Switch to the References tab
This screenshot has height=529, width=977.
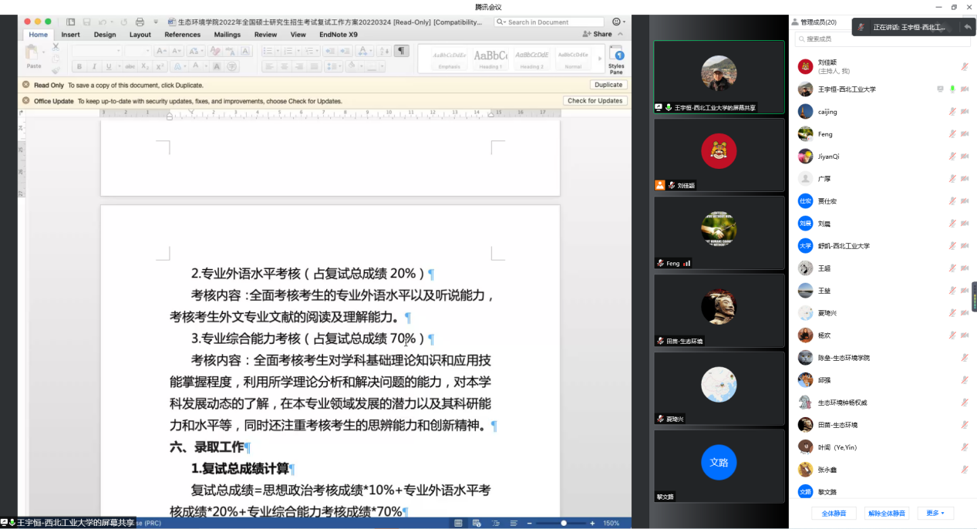pyautogui.click(x=182, y=35)
